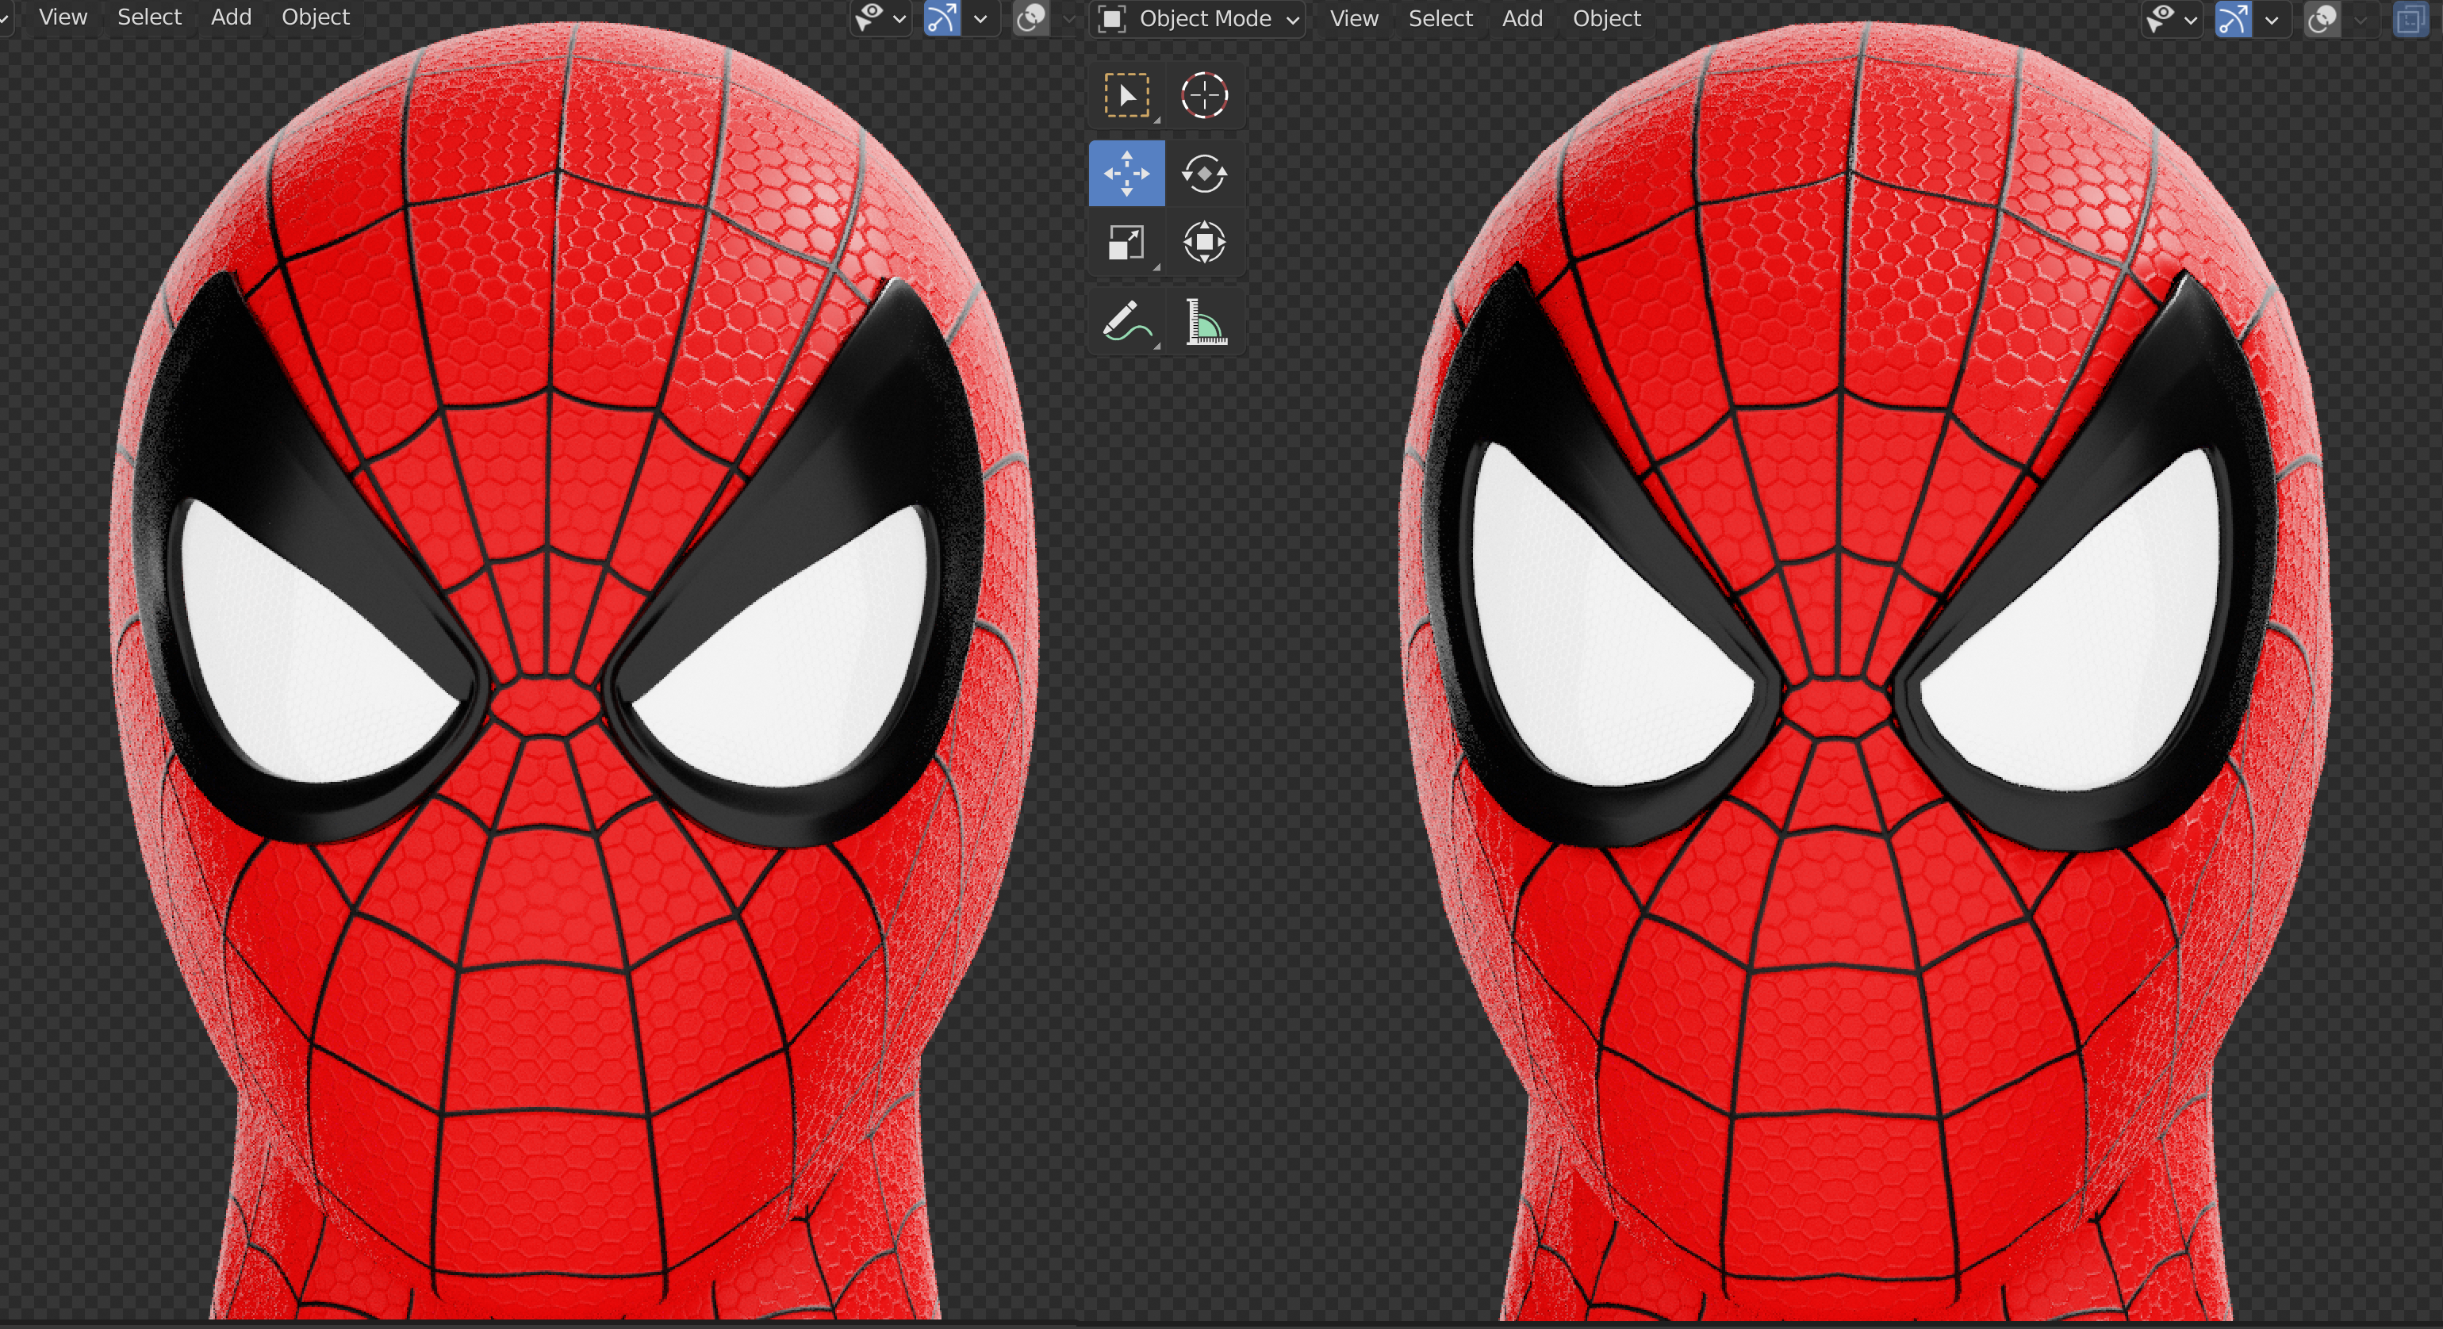Toggle overlays button in left viewport header
Screen dimensions: 2443x1329
[1031, 18]
